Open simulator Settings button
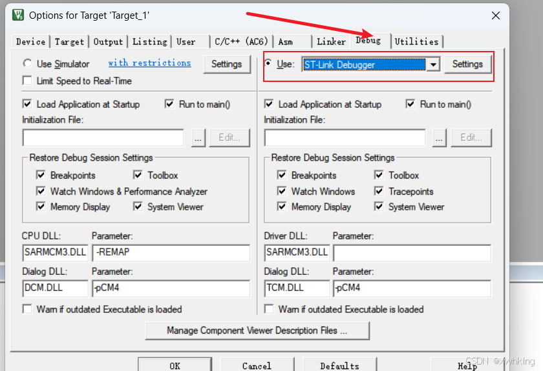This screenshot has height=371, width=543. [x=227, y=65]
